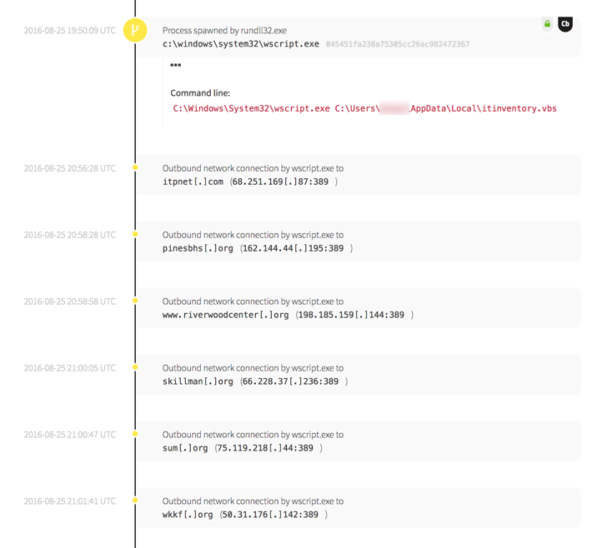Expand the three-dot ellipsis under wscript.exe
The width and height of the screenshot is (607, 548).
coord(175,65)
